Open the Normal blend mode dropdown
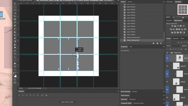The height and width of the screenshot is (106, 188). click(174, 46)
